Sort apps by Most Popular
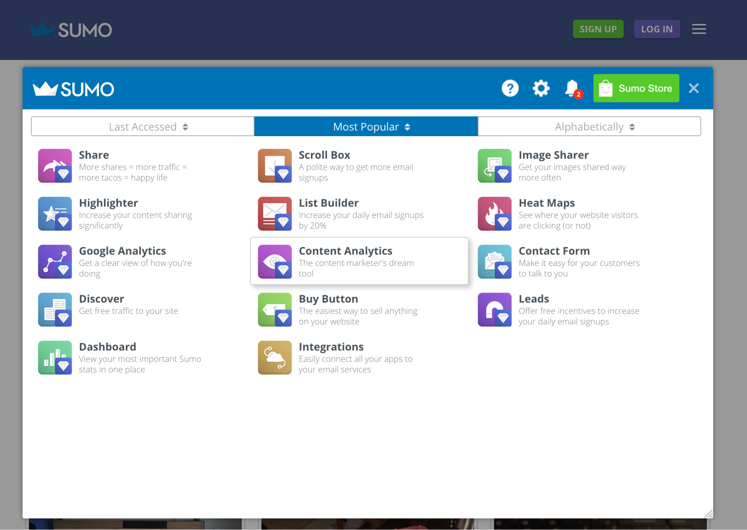Image resolution: width=747 pixels, height=530 pixels. 366,126
